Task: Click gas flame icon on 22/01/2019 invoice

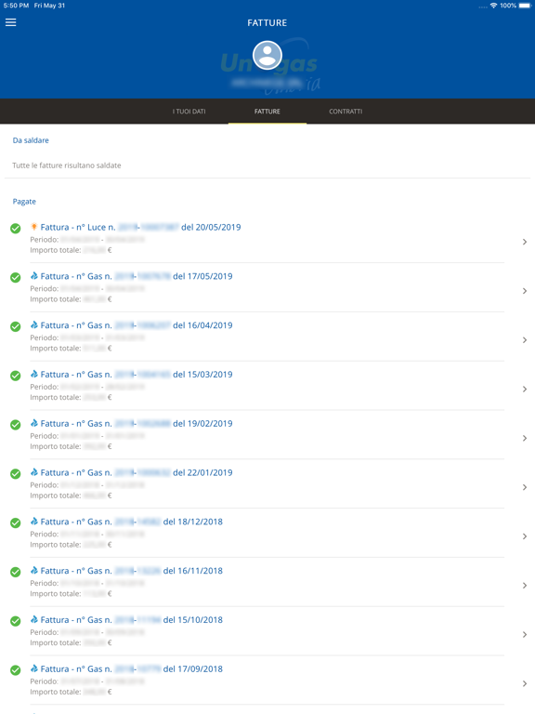Action: 33,472
